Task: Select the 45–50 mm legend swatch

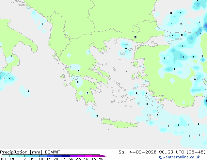Action: [96, 156]
